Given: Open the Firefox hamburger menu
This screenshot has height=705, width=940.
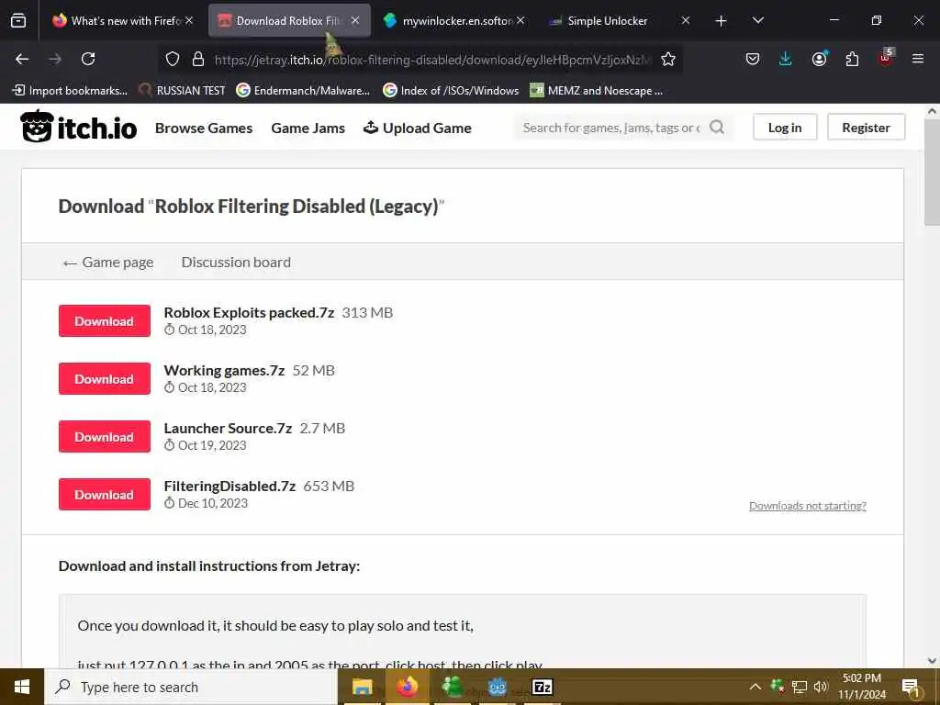Looking at the screenshot, I should click(917, 59).
